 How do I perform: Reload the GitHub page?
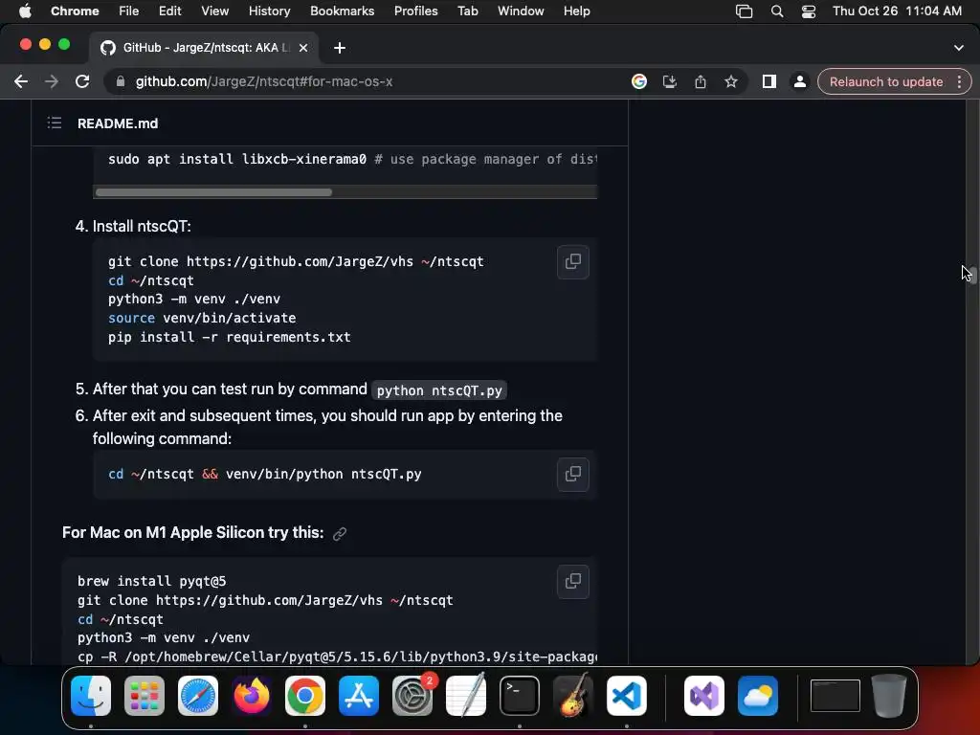82,81
